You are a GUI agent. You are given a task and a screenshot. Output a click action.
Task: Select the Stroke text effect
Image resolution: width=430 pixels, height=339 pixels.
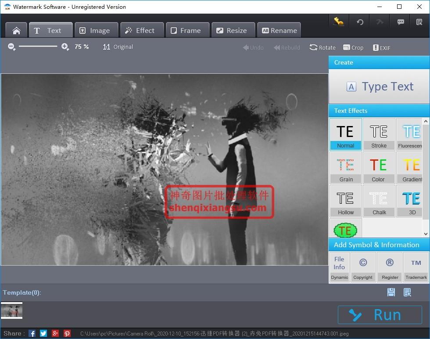[x=379, y=134]
